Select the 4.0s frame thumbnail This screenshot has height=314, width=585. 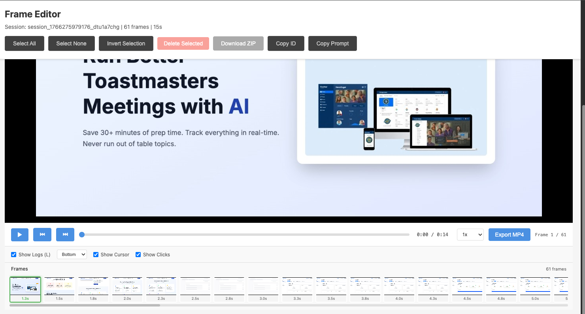[x=399, y=289]
